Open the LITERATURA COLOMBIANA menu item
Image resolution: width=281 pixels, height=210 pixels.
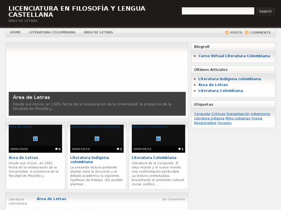(52, 32)
